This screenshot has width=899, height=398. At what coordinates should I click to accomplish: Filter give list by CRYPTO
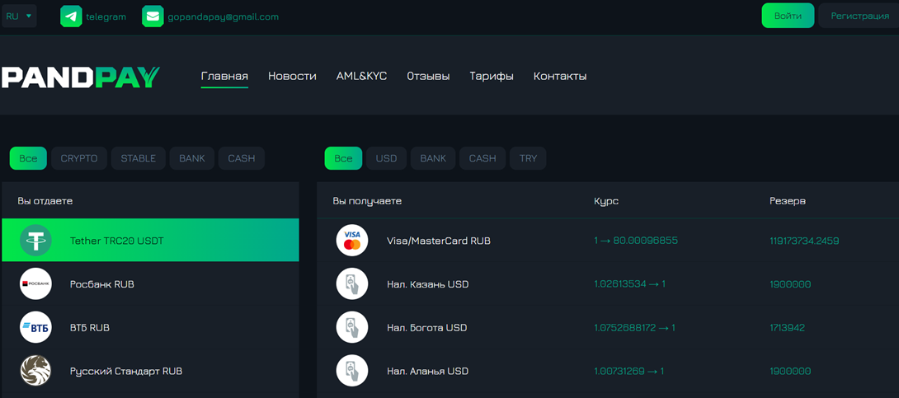pos(79,159)
